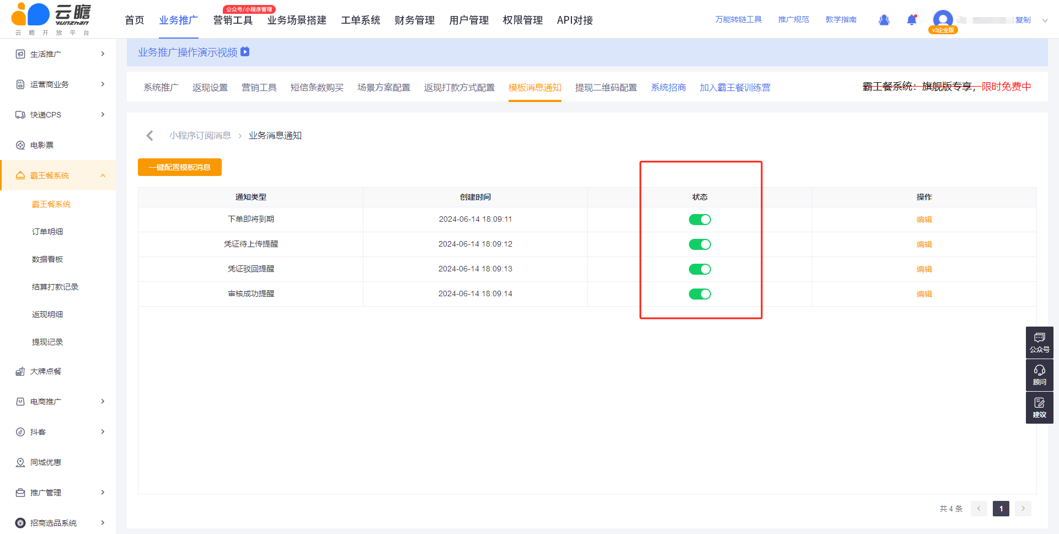1059x534 pixels.
Task: Go to 首页 in top navigation
Action: coord(135,20)
